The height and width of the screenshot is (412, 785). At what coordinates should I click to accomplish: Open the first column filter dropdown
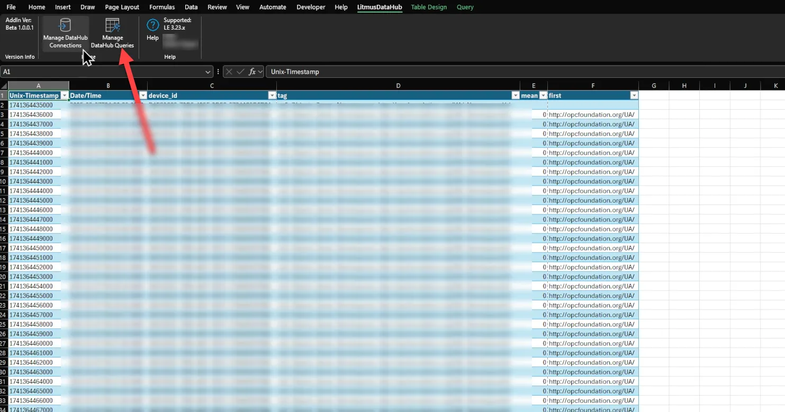point(634,95)
